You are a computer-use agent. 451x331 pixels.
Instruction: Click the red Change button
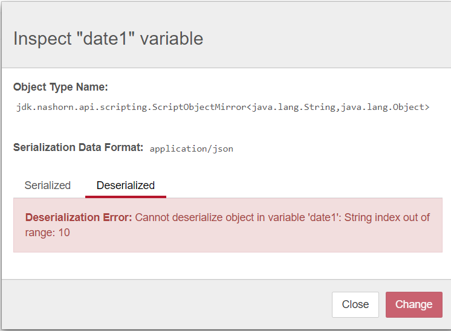coord(414,304)
